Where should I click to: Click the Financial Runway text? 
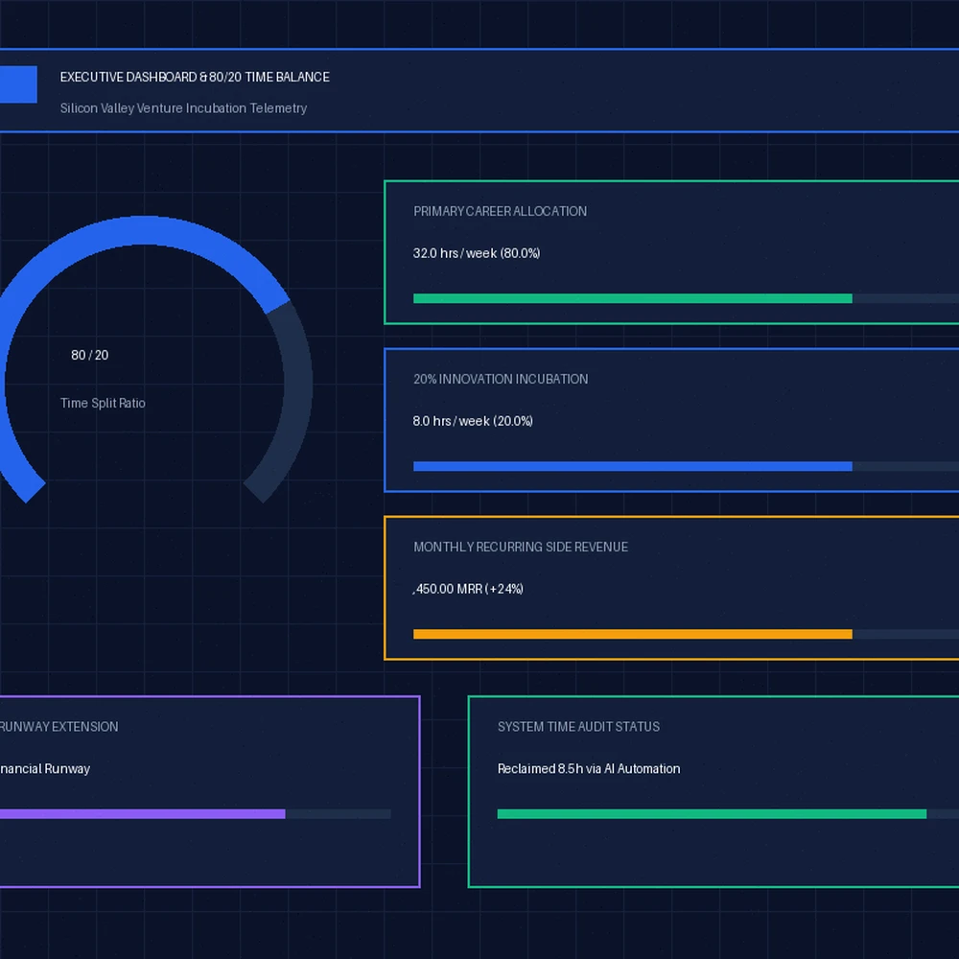(x=45, y=769)
